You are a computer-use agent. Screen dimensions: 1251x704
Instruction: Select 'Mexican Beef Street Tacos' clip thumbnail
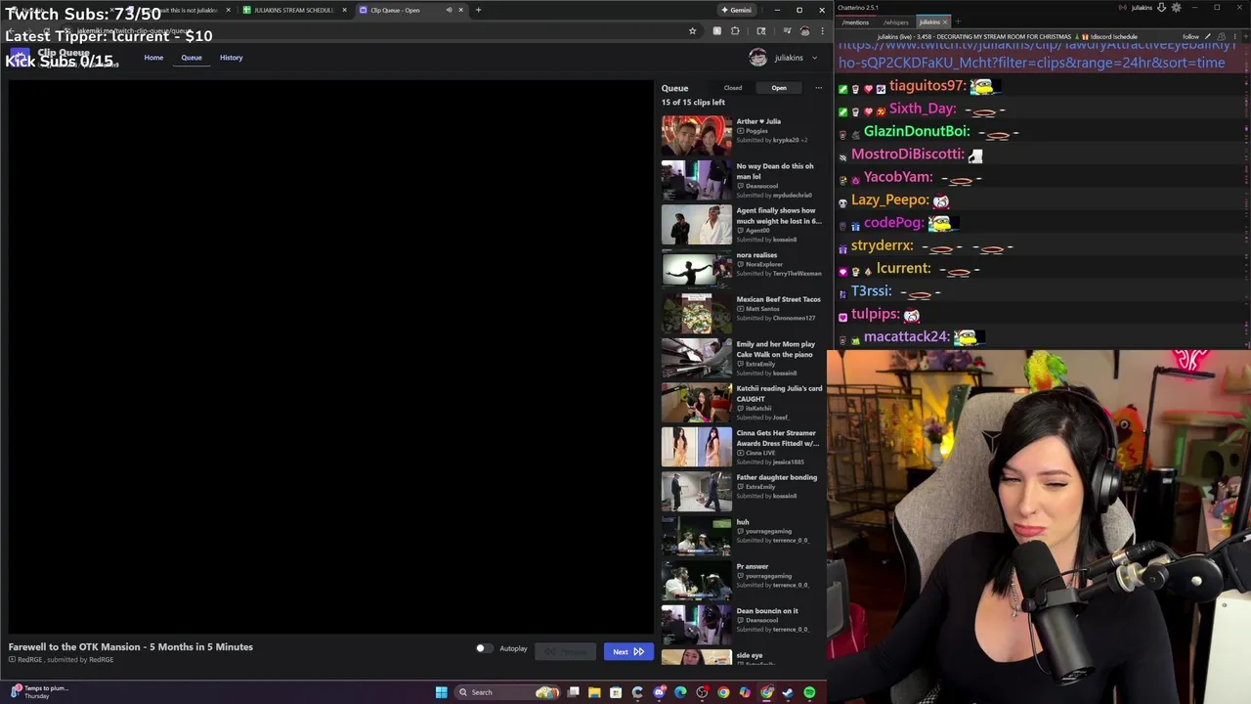(x=696, y=314)
